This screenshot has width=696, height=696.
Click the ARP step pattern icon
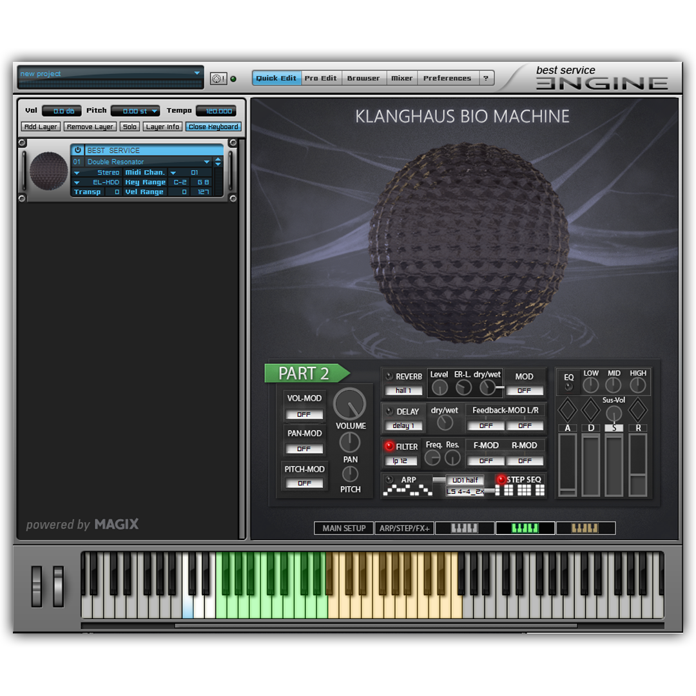(407, 491)
